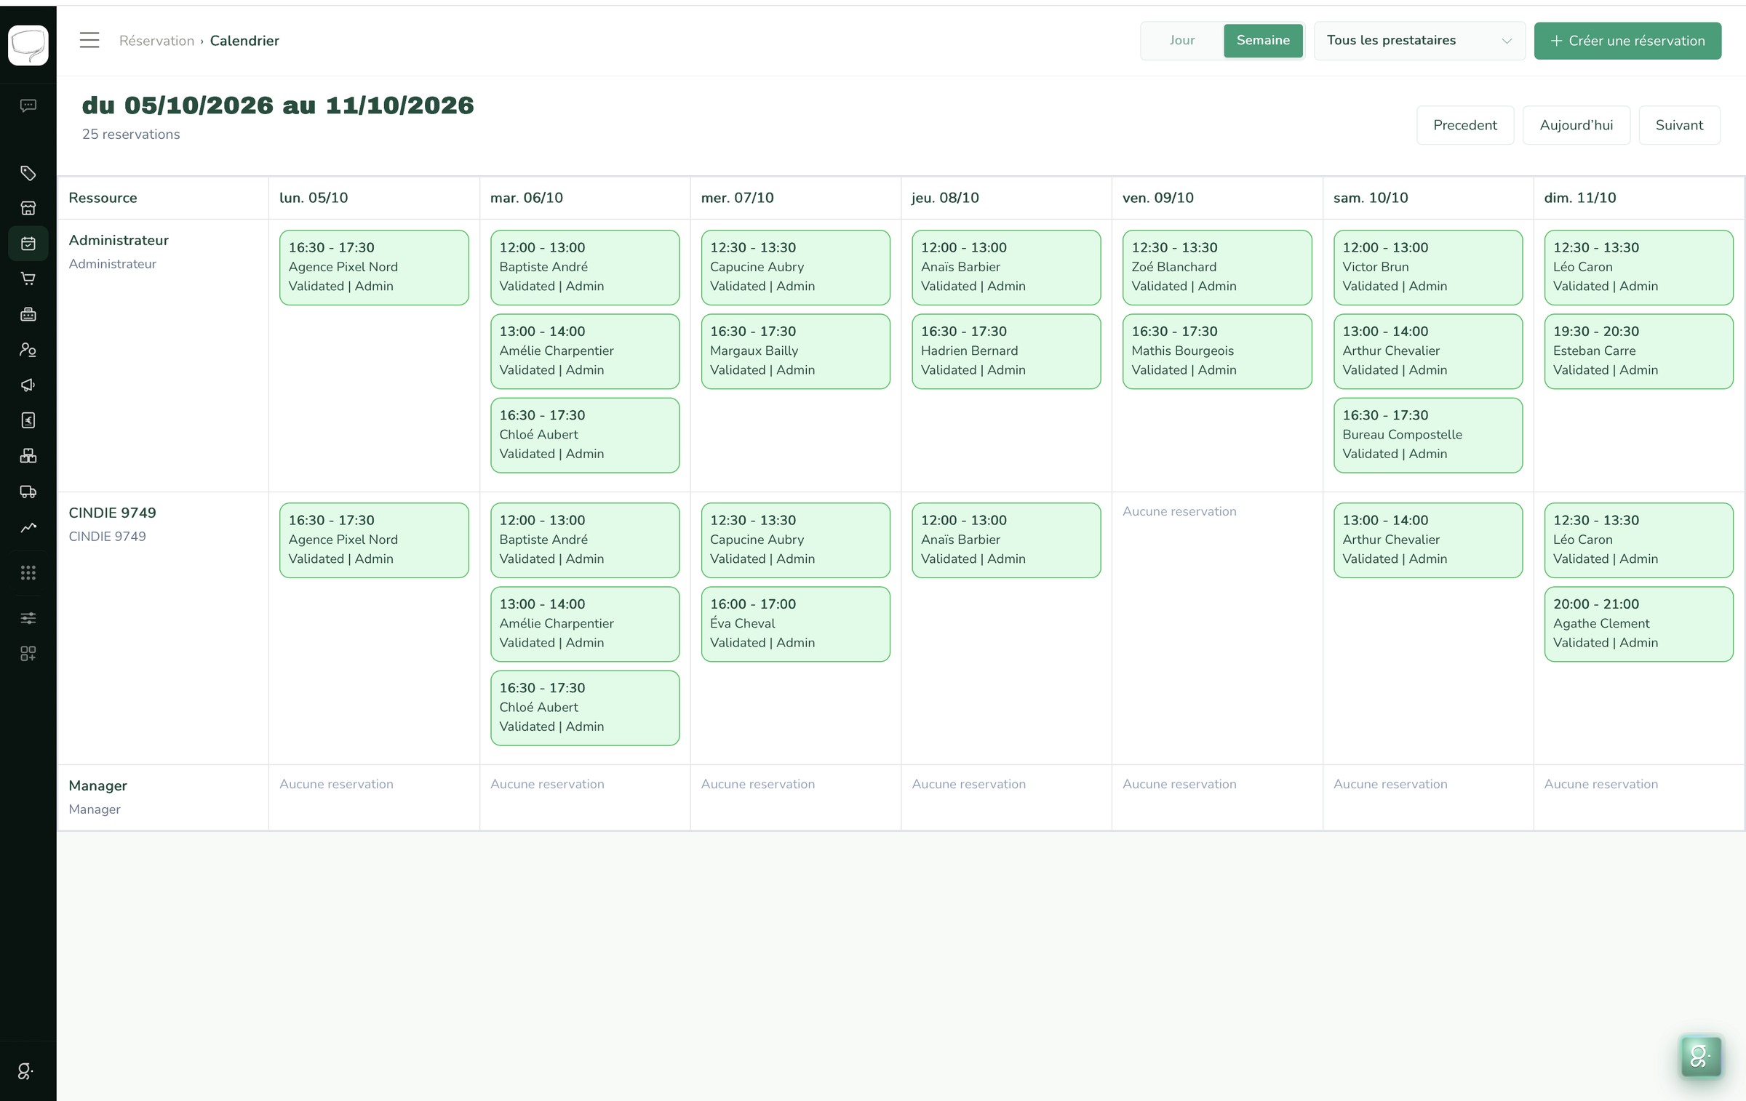This screenshot has height=1101, width=1746.
Task: Open Zoé Blanchard 12:30 reservation
Action: 1217,268
